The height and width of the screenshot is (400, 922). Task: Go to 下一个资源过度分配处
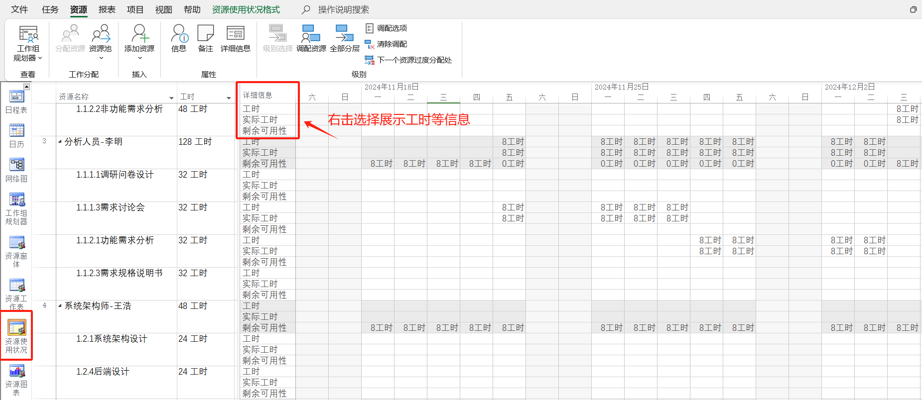coord(408,60)
